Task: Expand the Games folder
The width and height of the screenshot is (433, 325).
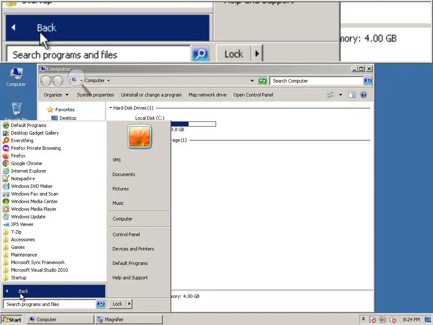Action: [54, 247]
